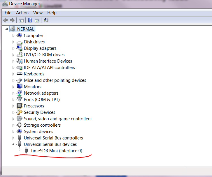Select the Ports (COM & LPT) label
This screenshot has width=212, height=177.
tap(42, 100)
